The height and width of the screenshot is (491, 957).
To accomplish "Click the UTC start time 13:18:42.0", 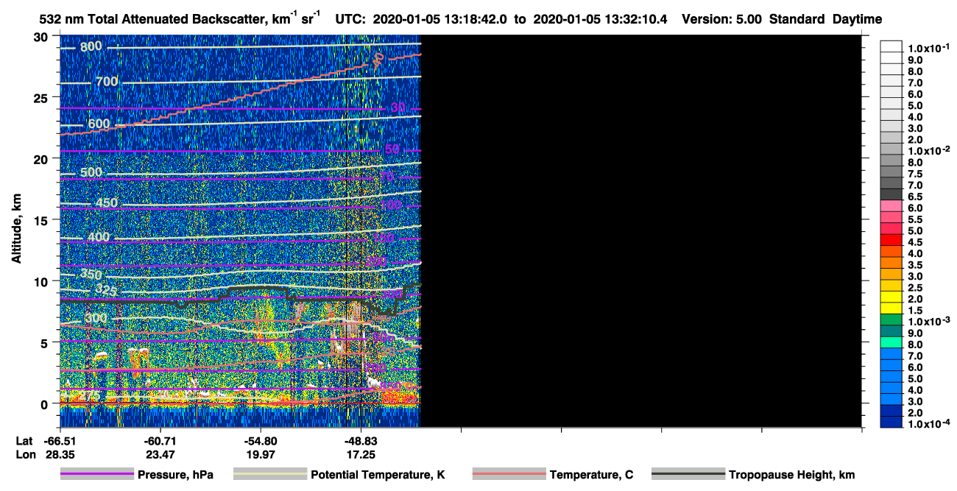I will [x=476, y=18].
